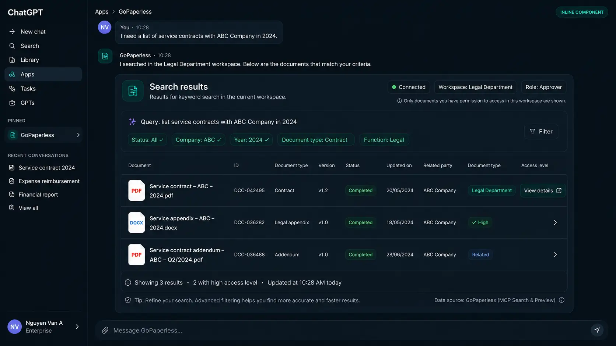This screenshot has width=616, height=346.
Task: Click the Library icon in sidebar
Action: point(12,60)
